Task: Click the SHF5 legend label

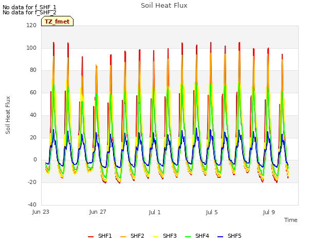Action: click(234, 236)
